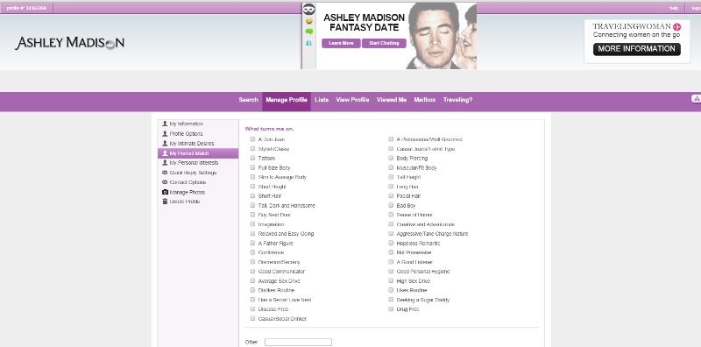Select the Average Sex Drive checkbox
Screen dimensions: 701x347
click(x=252, y=281)
